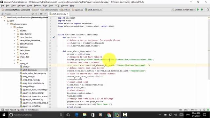
Task: Expand the database folder
Action: click(14, 47)
